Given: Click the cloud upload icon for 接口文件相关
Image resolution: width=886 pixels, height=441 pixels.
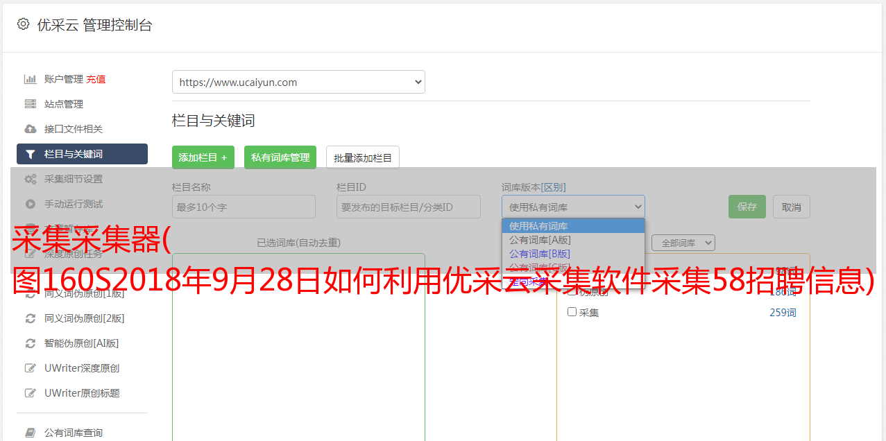Looking at the screenshot, I should coord(31,129).
